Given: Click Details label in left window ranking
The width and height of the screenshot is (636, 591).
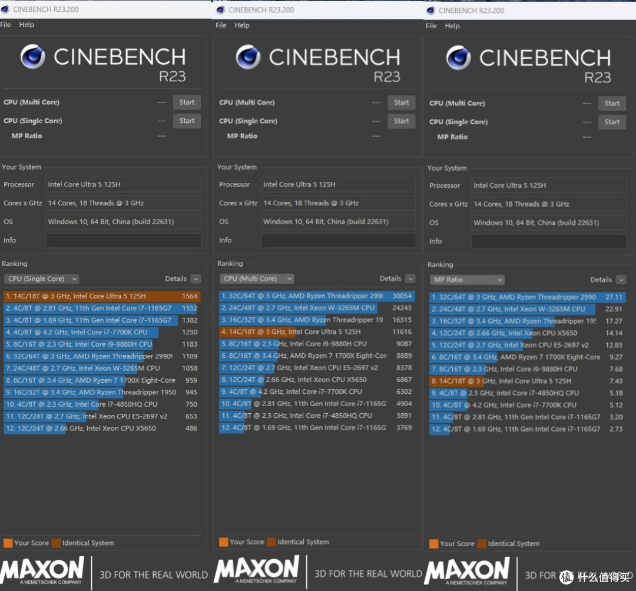Looking at the screenshot, I should pyautogui.click(x=175, y=279).
